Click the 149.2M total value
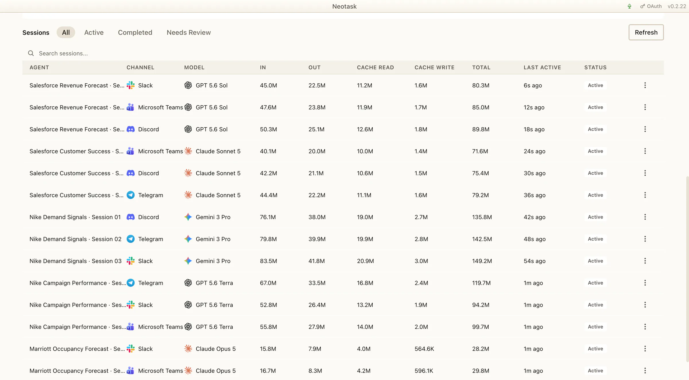The image size is (689, 380). 482,261
